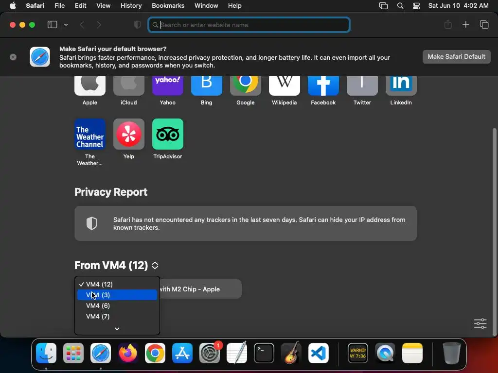Open TextEdit from the Dock
Image resolution: width=498 pixels, height=373 pixels.
click(237, 353)
